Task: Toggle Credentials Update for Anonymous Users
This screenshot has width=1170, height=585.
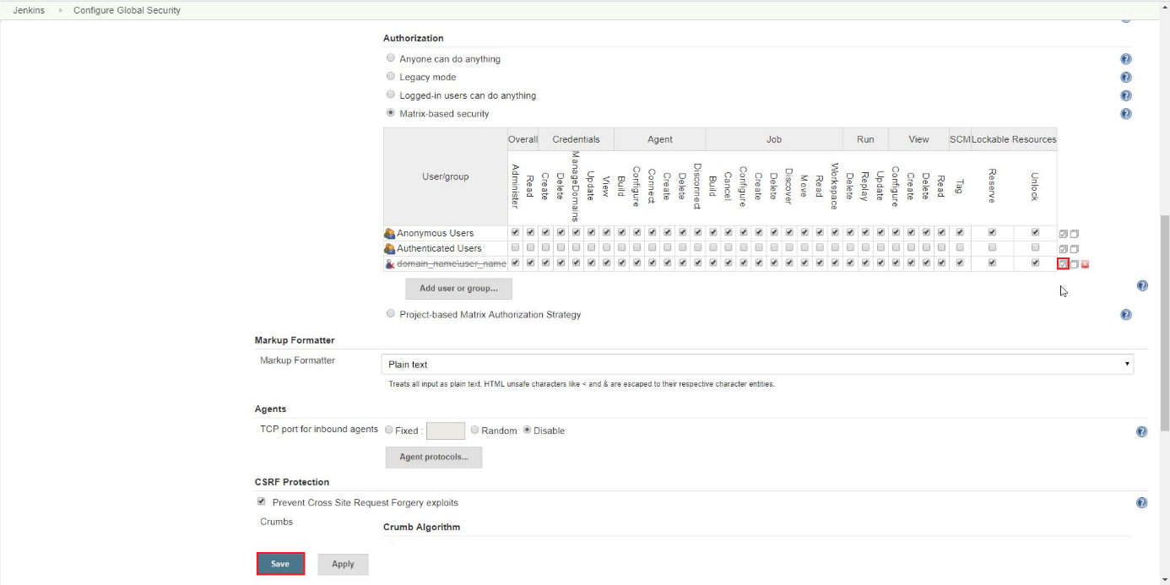Action: pos(591,233)
